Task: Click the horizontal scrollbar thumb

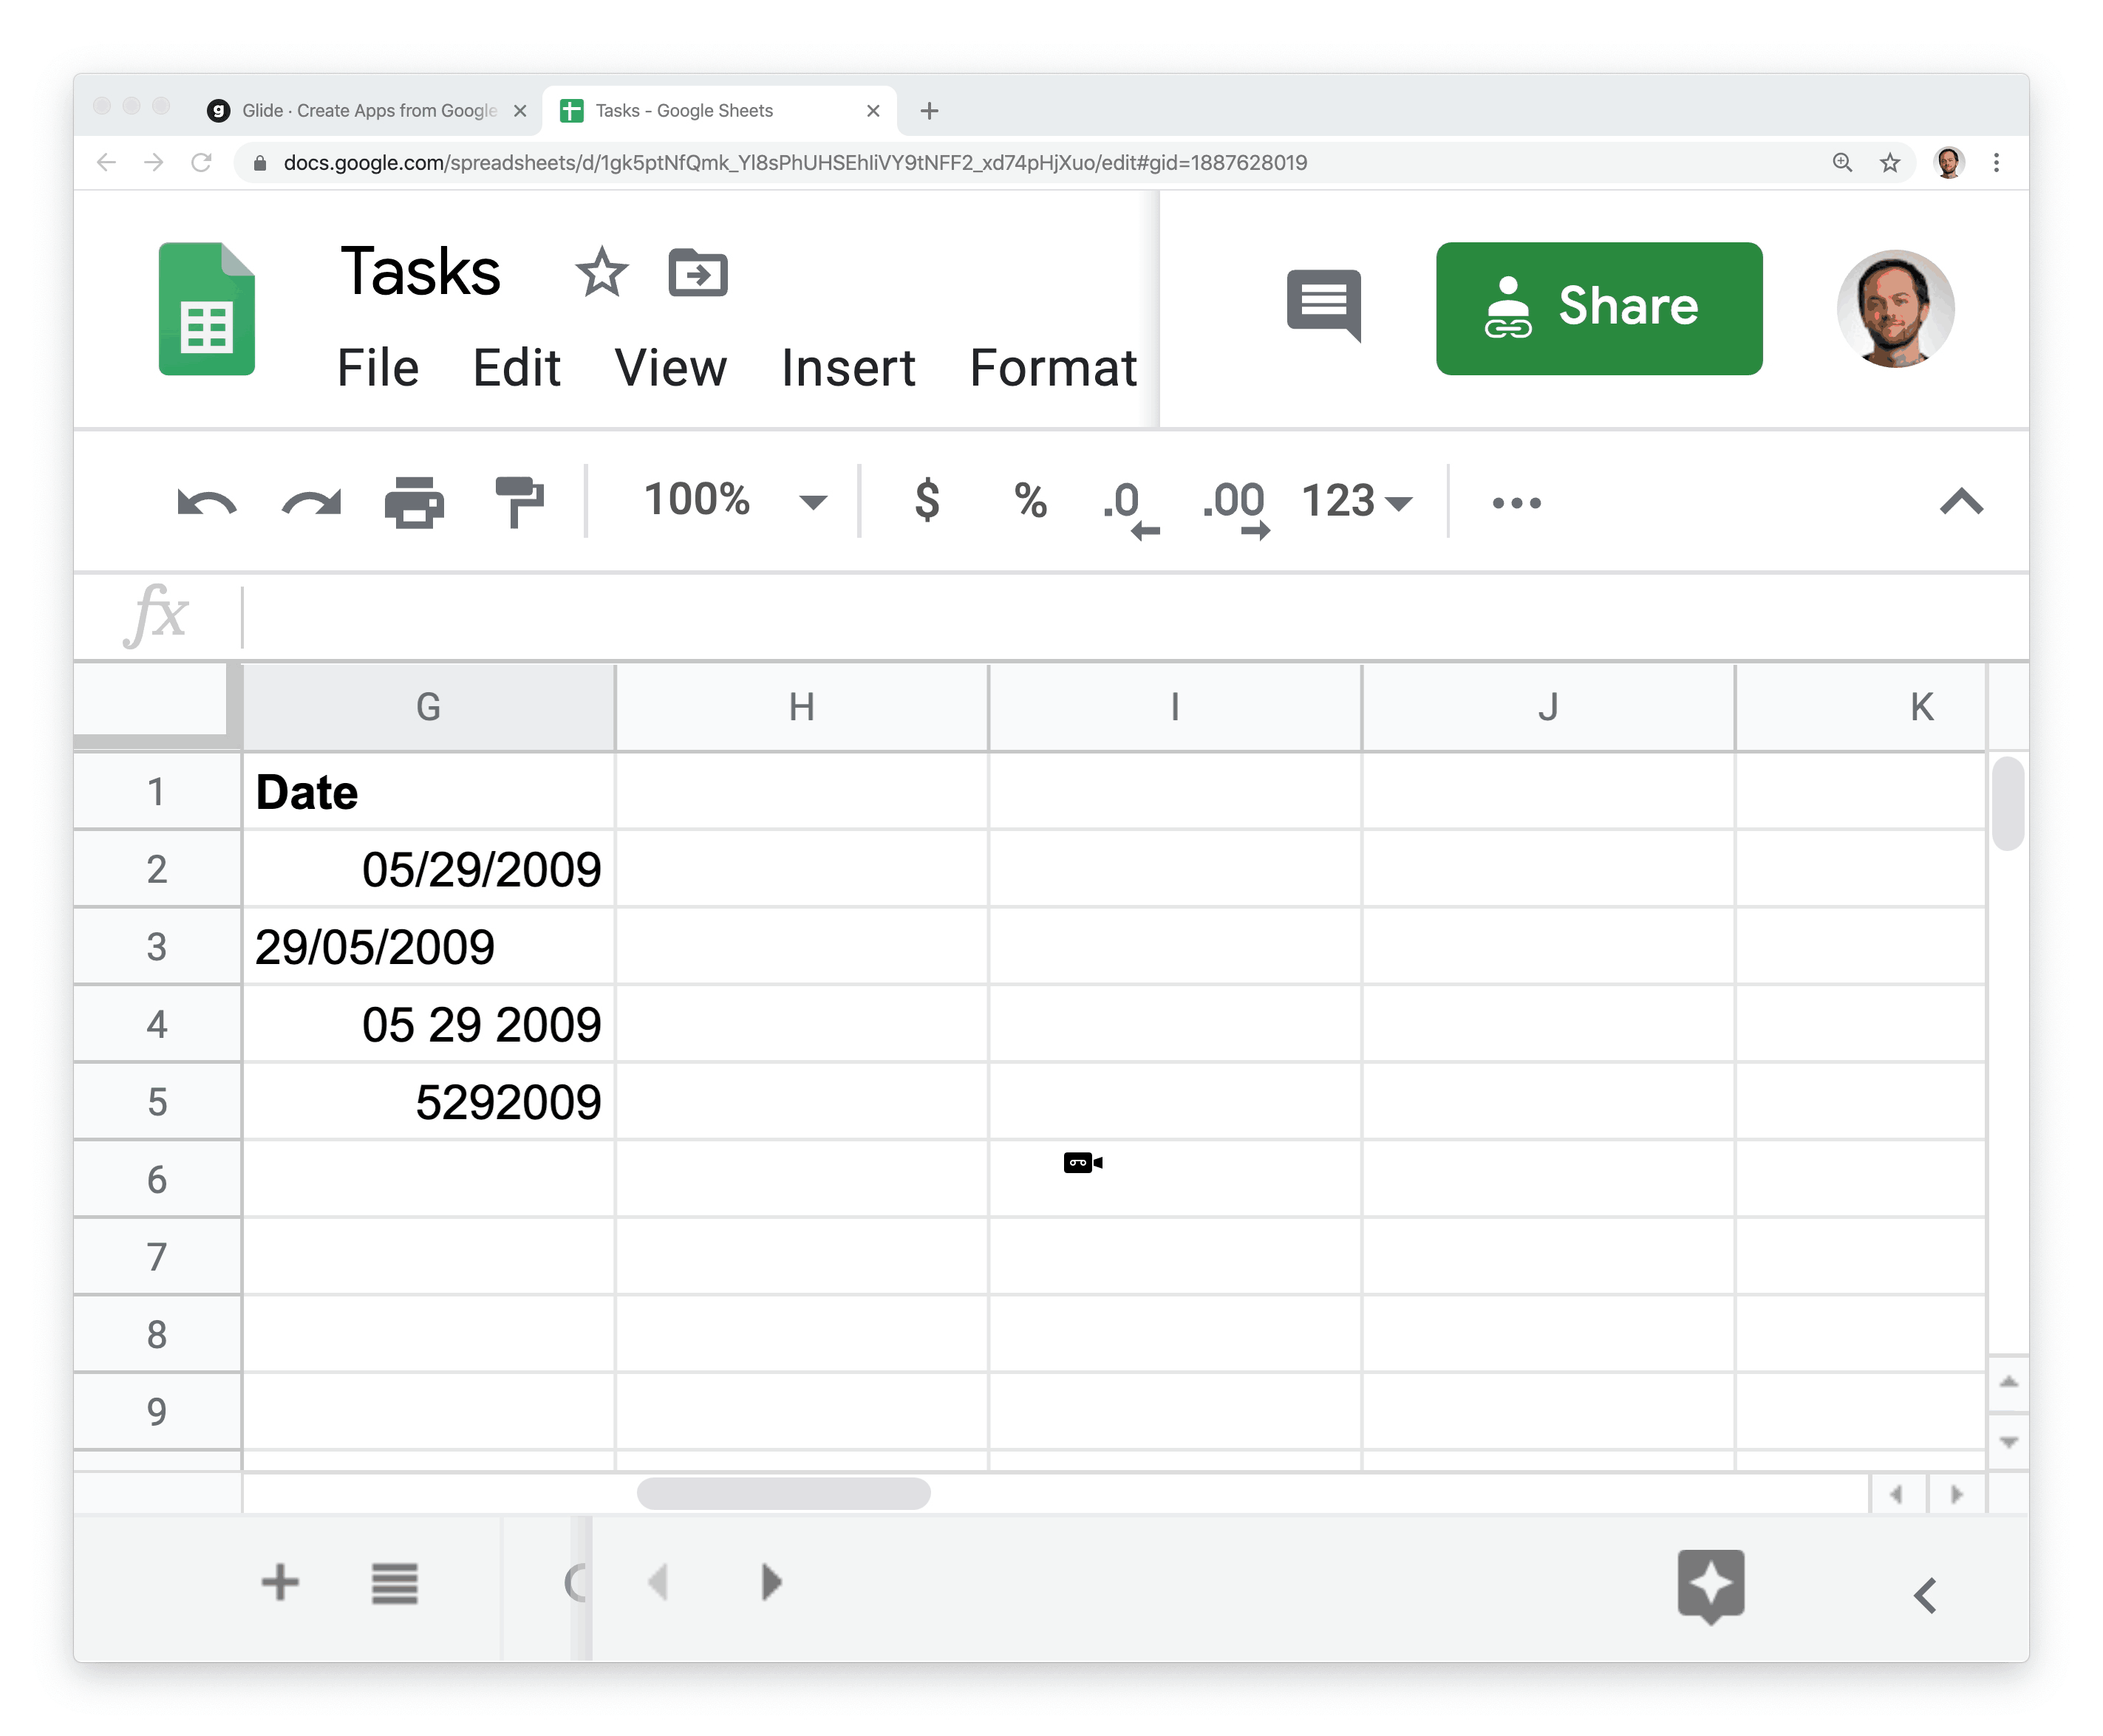Action: 783,1494
